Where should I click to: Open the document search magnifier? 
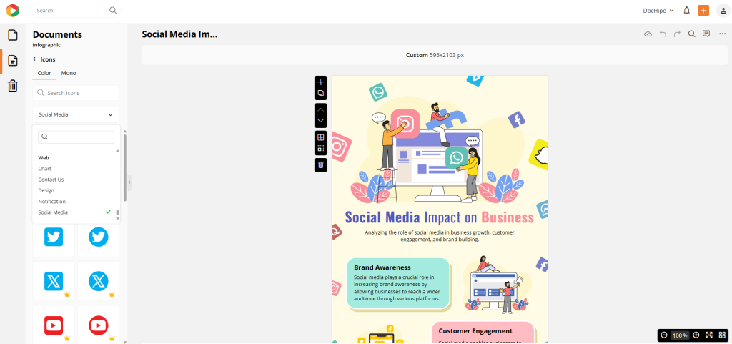692,34
